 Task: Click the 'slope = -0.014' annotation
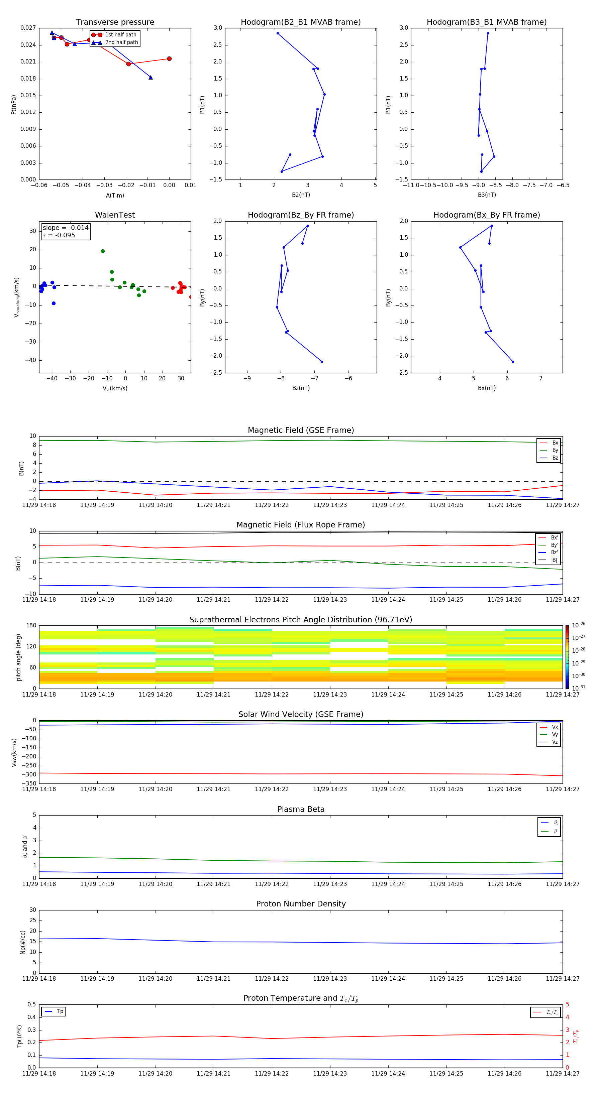click(x=66, y=228)
